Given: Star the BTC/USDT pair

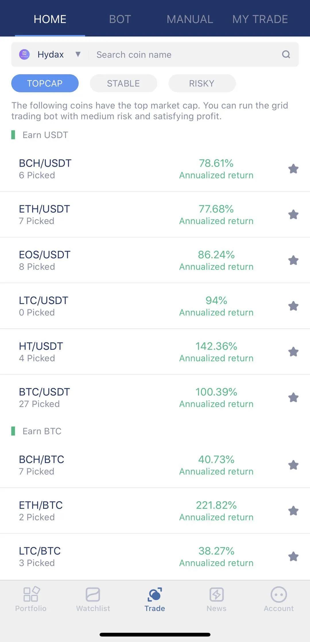Looking at the screenshot, I should [x=293, y=397].
